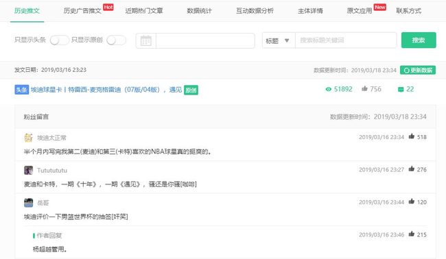
Task: Click the commenter name 埃迪太正常
Action: [x=51, y=138]
